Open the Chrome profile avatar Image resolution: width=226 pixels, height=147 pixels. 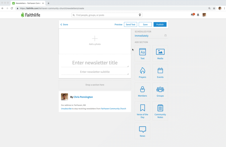tap(220, 8)
